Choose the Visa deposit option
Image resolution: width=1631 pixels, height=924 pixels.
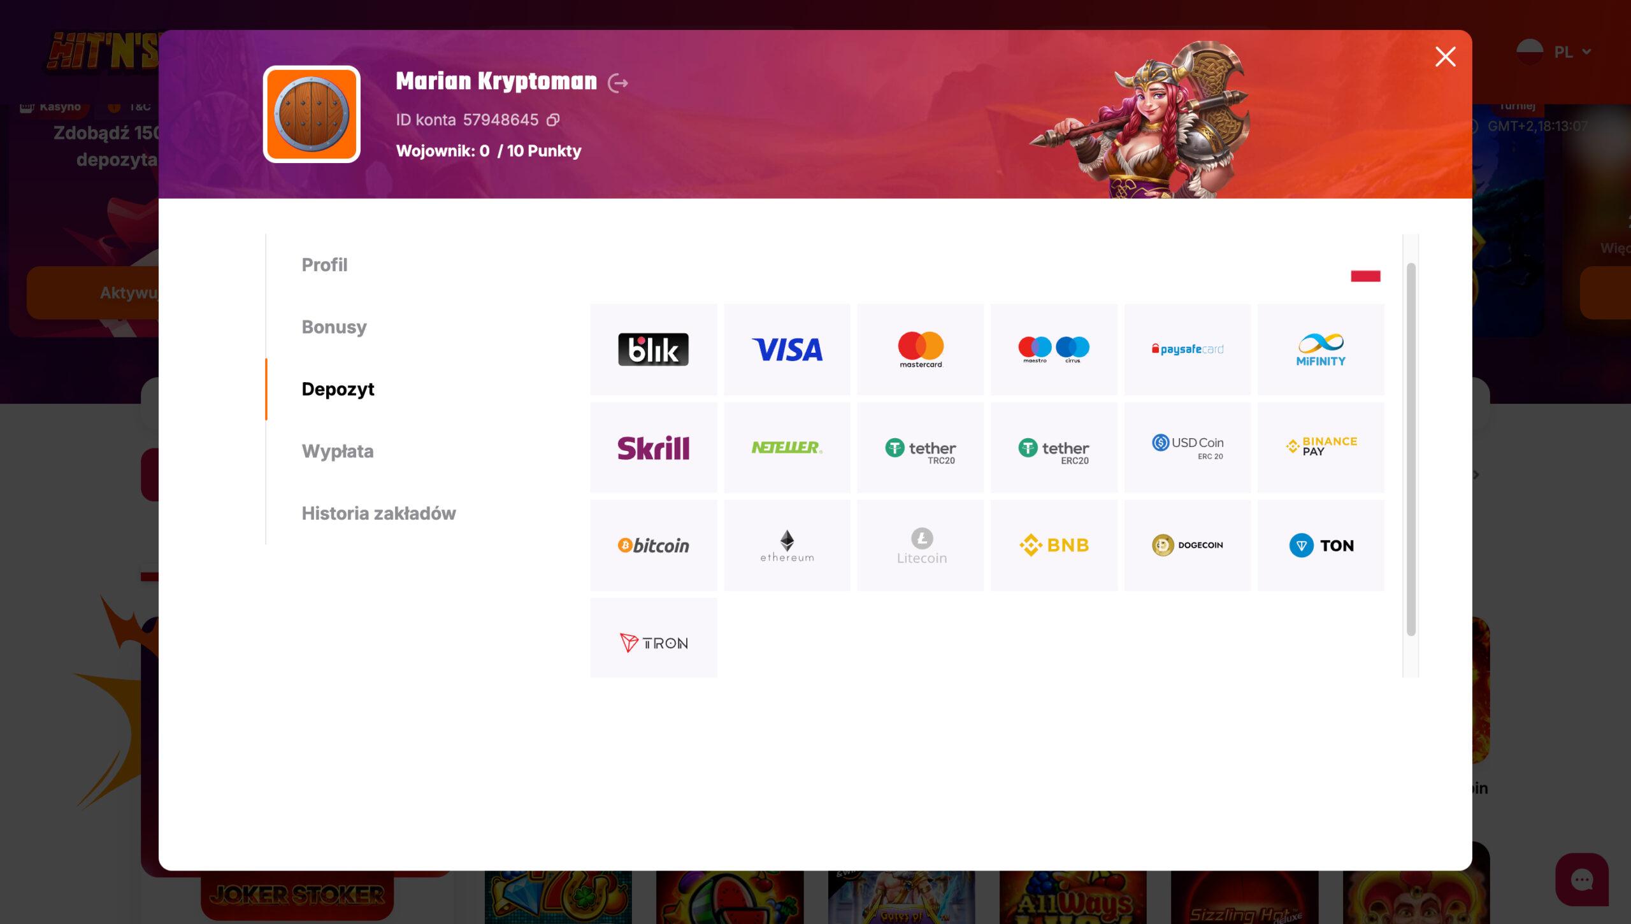click(x=787, y=349)
